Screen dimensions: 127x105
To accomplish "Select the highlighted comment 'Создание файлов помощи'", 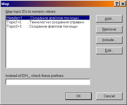I will pos(55,18).
